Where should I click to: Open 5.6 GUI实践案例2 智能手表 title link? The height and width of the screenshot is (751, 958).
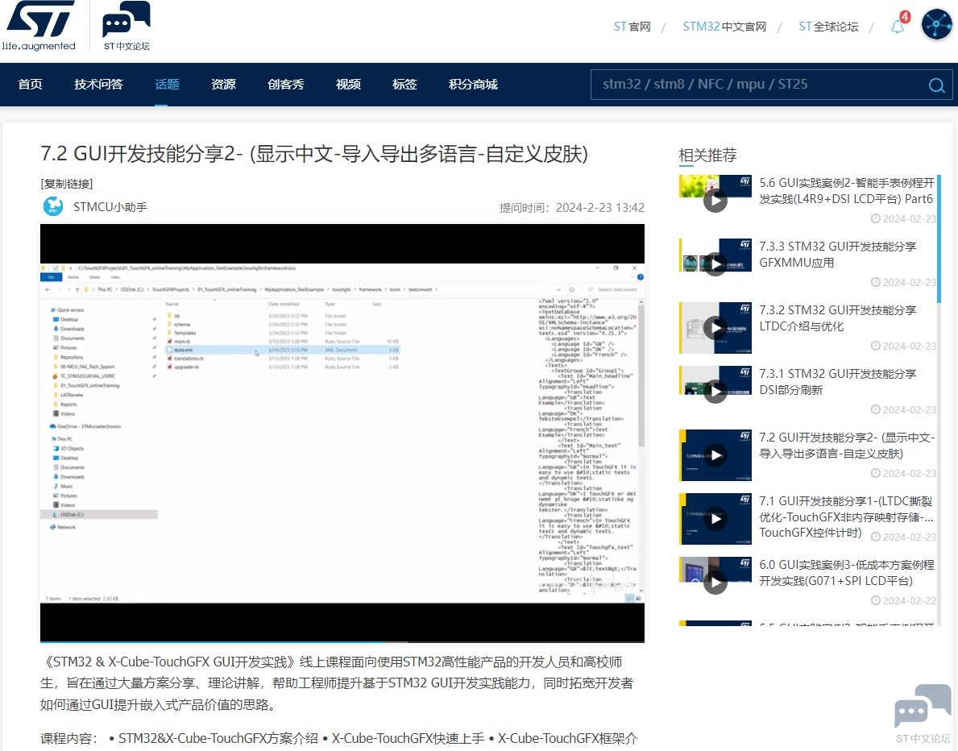(846, 191)
